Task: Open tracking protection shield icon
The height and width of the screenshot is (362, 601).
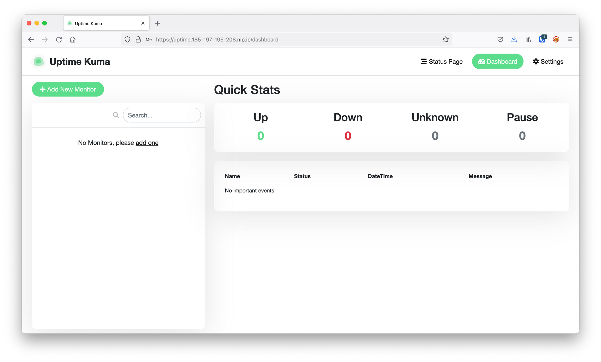Action: coord(127,40)
